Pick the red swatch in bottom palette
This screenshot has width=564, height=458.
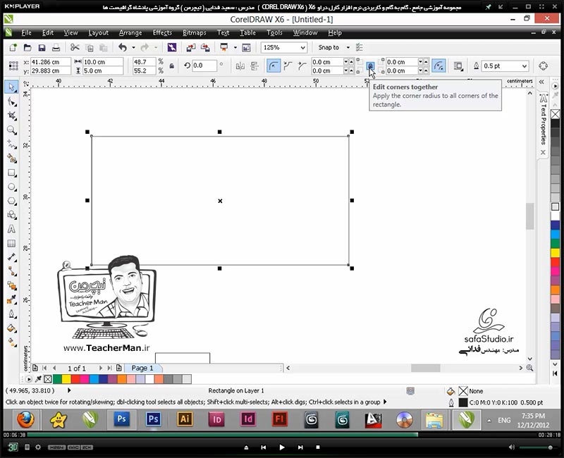(75, 379)
